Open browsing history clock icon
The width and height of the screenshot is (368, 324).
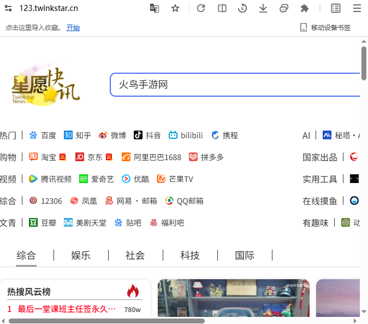coord(242,8)
